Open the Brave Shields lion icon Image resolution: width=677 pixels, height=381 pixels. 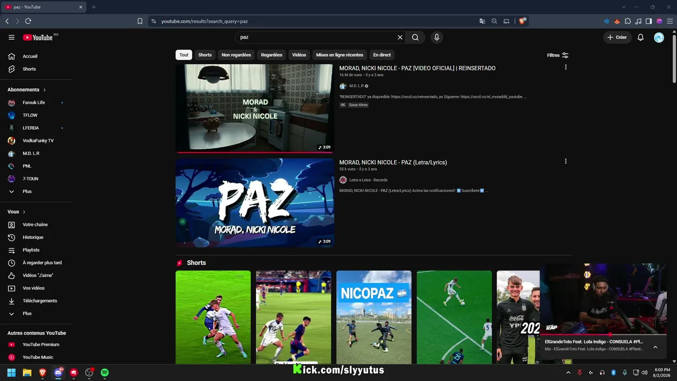522,21
